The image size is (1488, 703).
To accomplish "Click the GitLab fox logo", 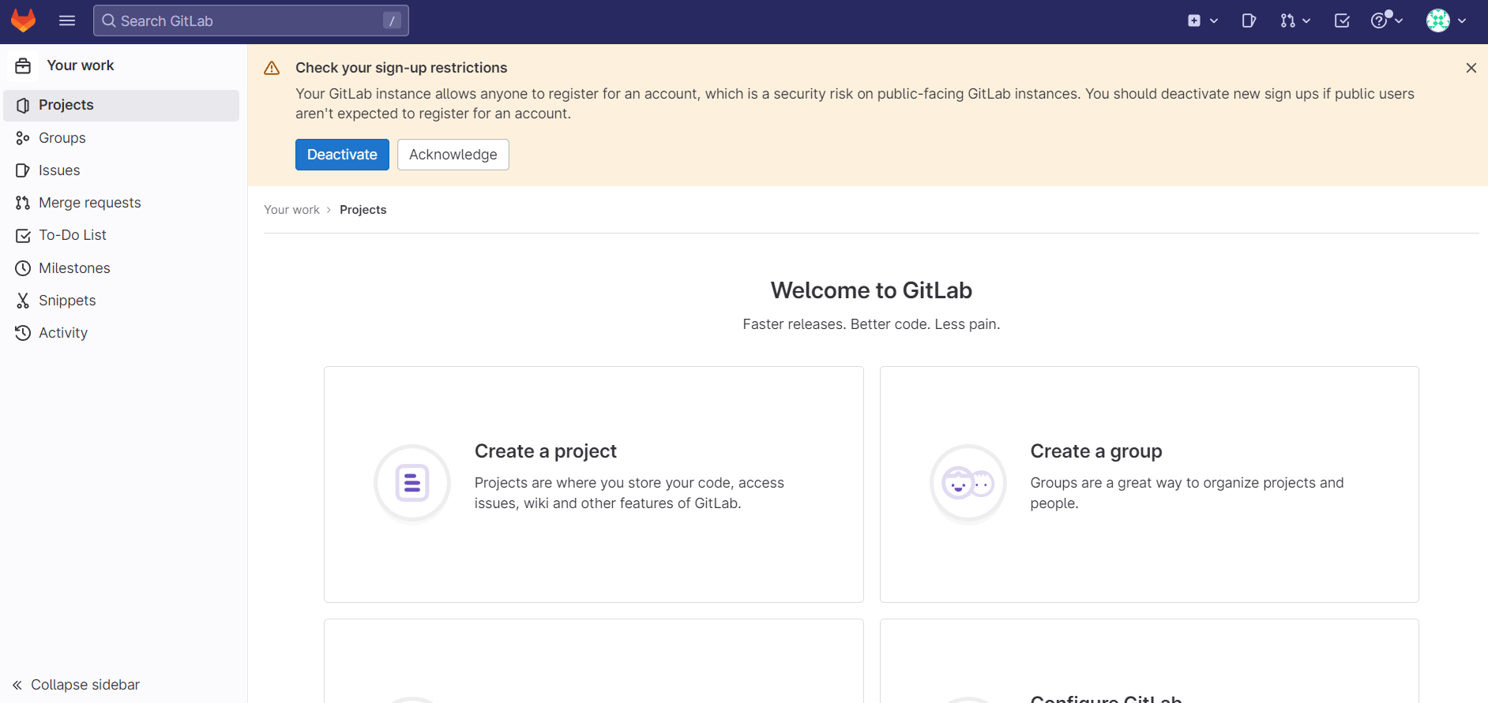I will (24, 21).
